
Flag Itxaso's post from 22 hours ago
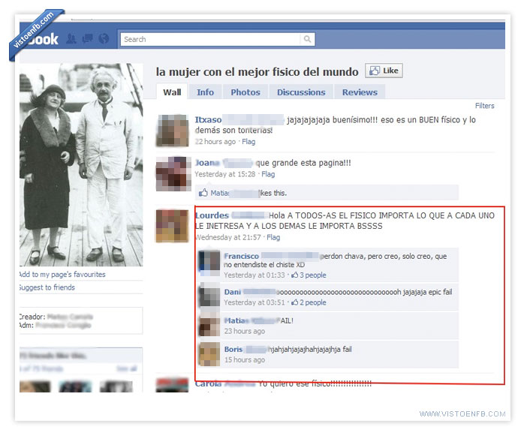(248, 142)
